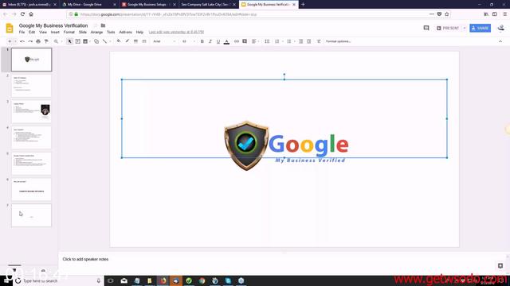Click the Format options button

click(338, 41)
